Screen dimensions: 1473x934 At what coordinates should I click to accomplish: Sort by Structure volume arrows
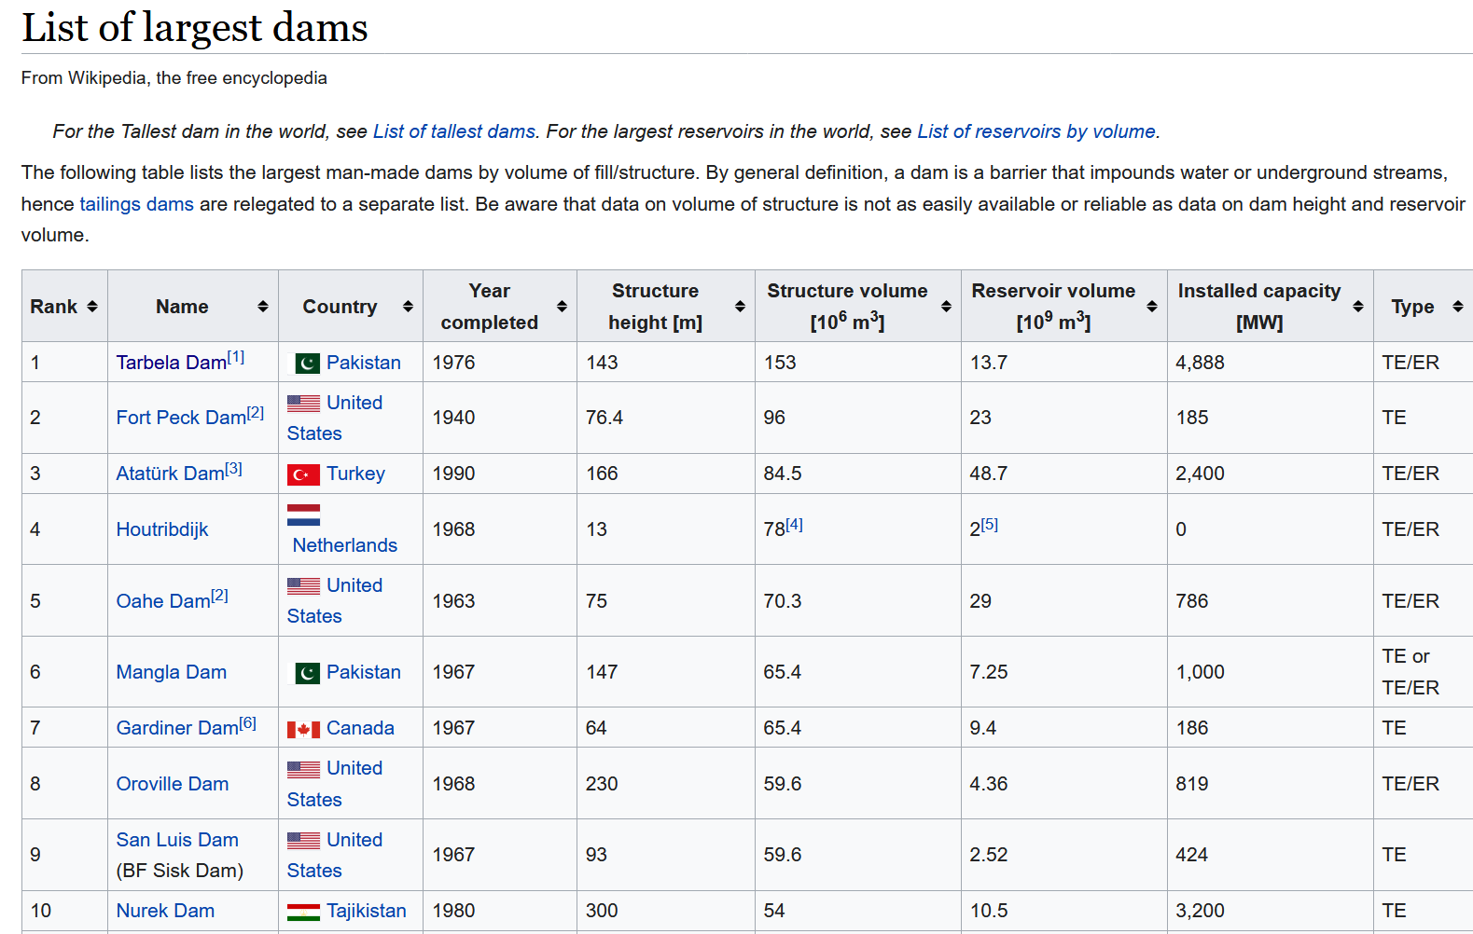click(x=946, y=307)
